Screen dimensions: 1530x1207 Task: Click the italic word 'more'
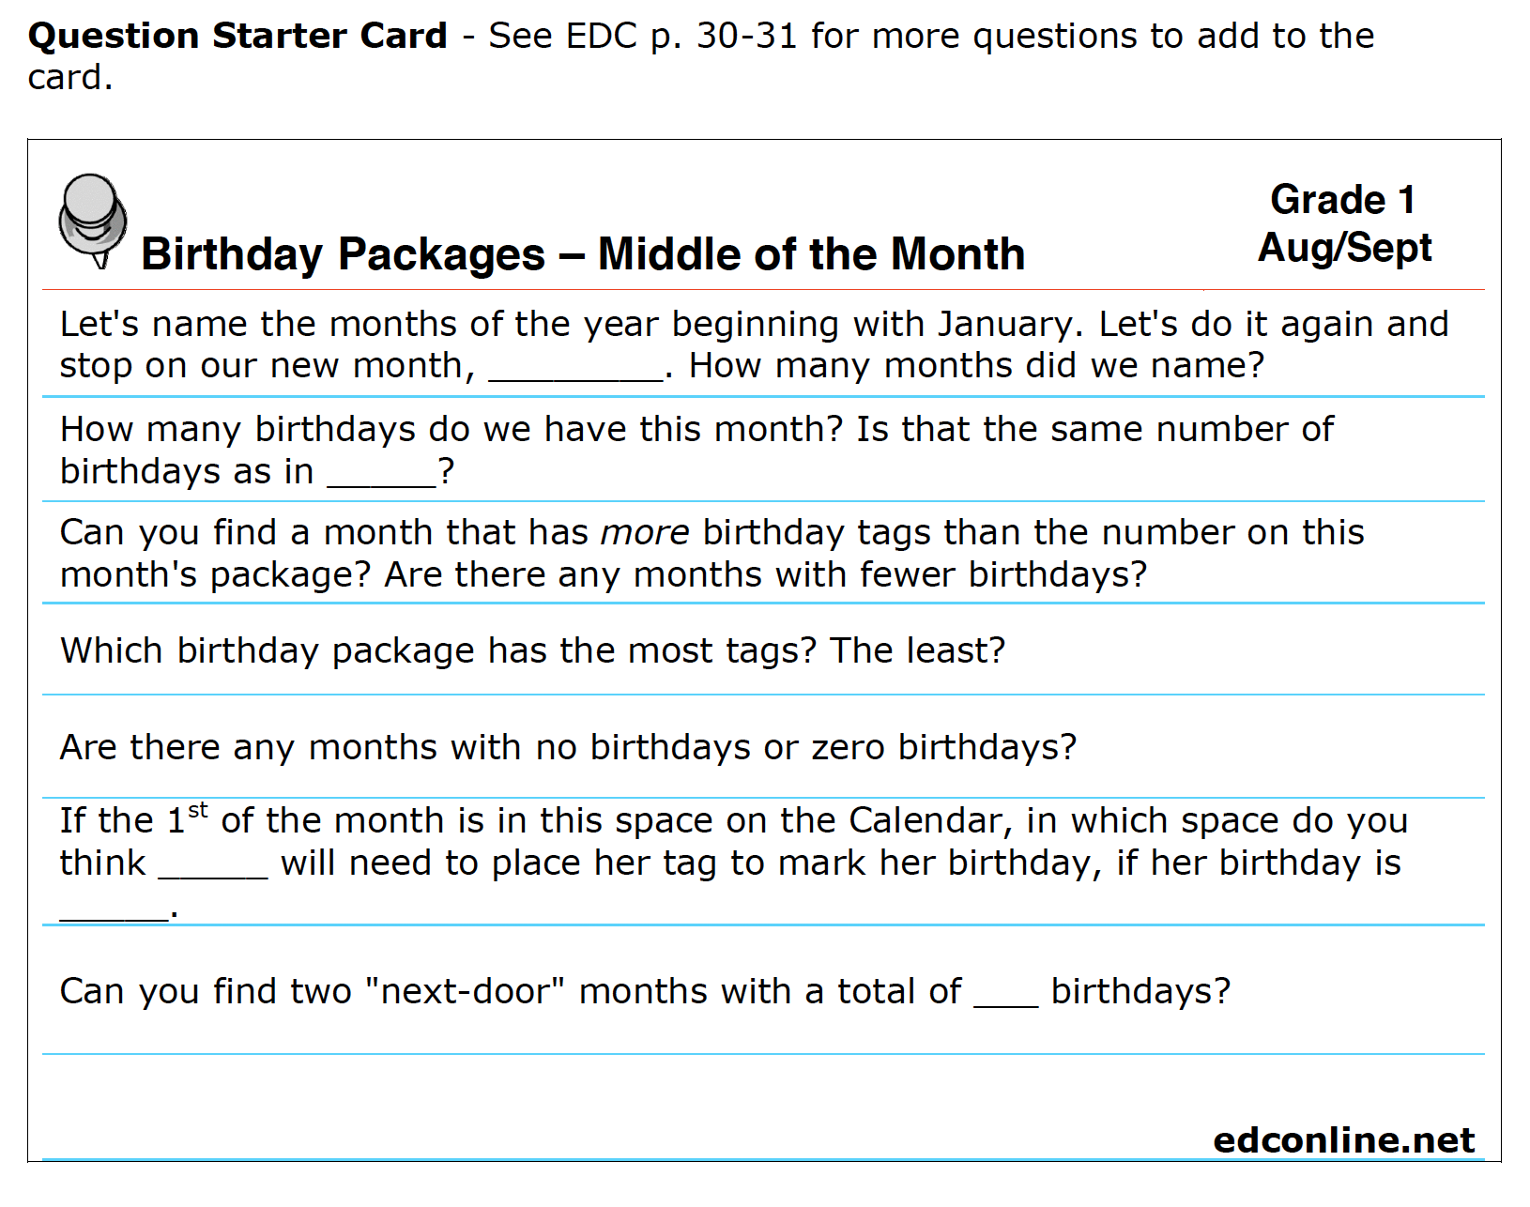[645, 533]
